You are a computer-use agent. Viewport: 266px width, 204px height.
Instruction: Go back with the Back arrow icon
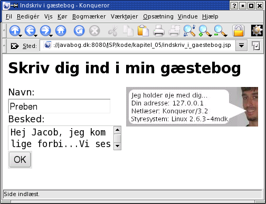30,31
